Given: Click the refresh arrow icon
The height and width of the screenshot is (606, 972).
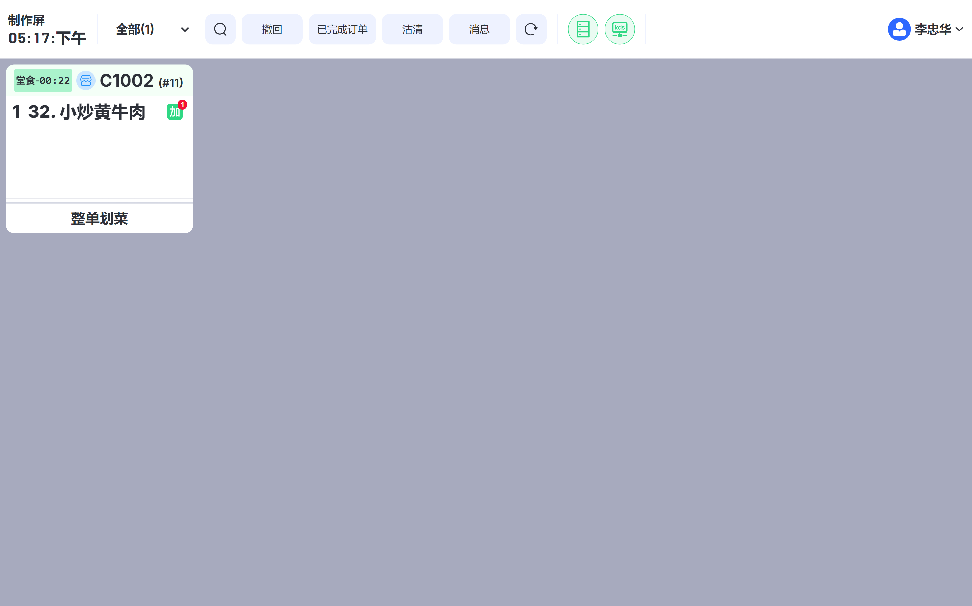Looking at the screenshot, I should [x=531, y=29].
